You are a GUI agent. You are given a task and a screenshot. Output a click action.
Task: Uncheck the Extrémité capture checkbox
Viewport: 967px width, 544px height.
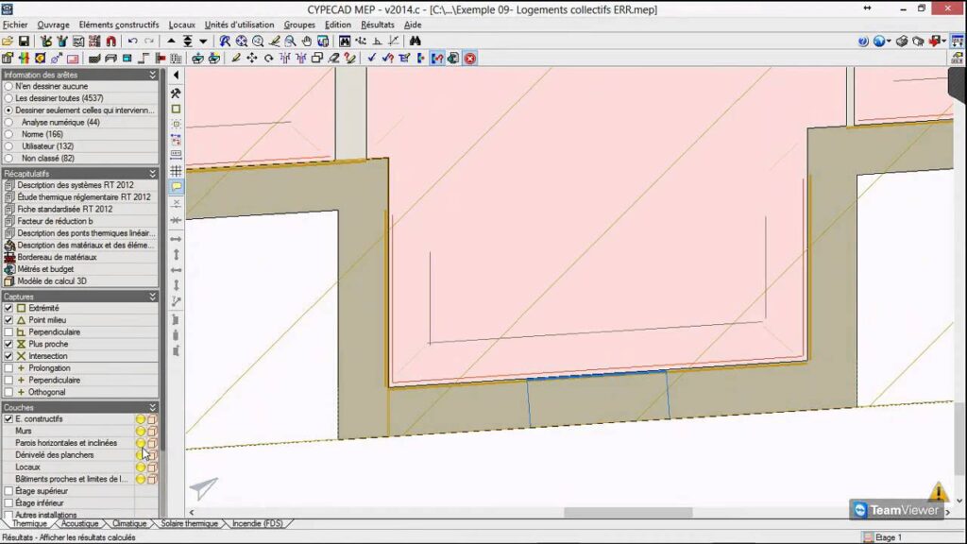8,308
